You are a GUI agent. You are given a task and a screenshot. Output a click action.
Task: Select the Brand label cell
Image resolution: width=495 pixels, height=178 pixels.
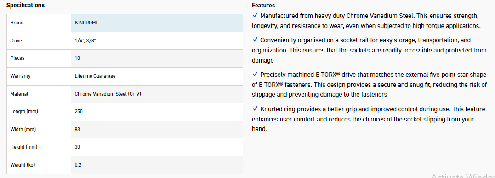click(x=39, y=23)
